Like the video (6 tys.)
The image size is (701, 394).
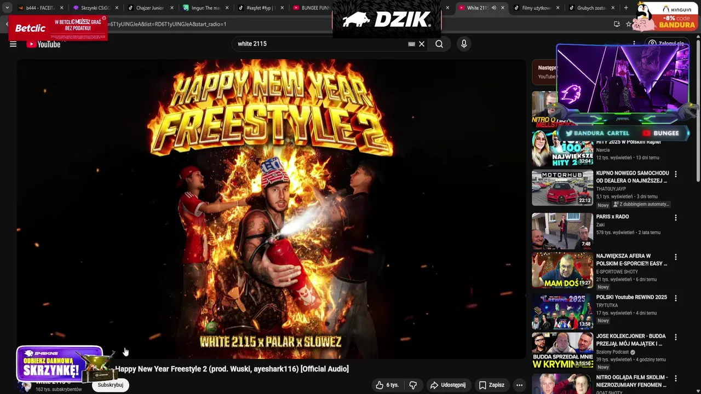click(387, 385)
